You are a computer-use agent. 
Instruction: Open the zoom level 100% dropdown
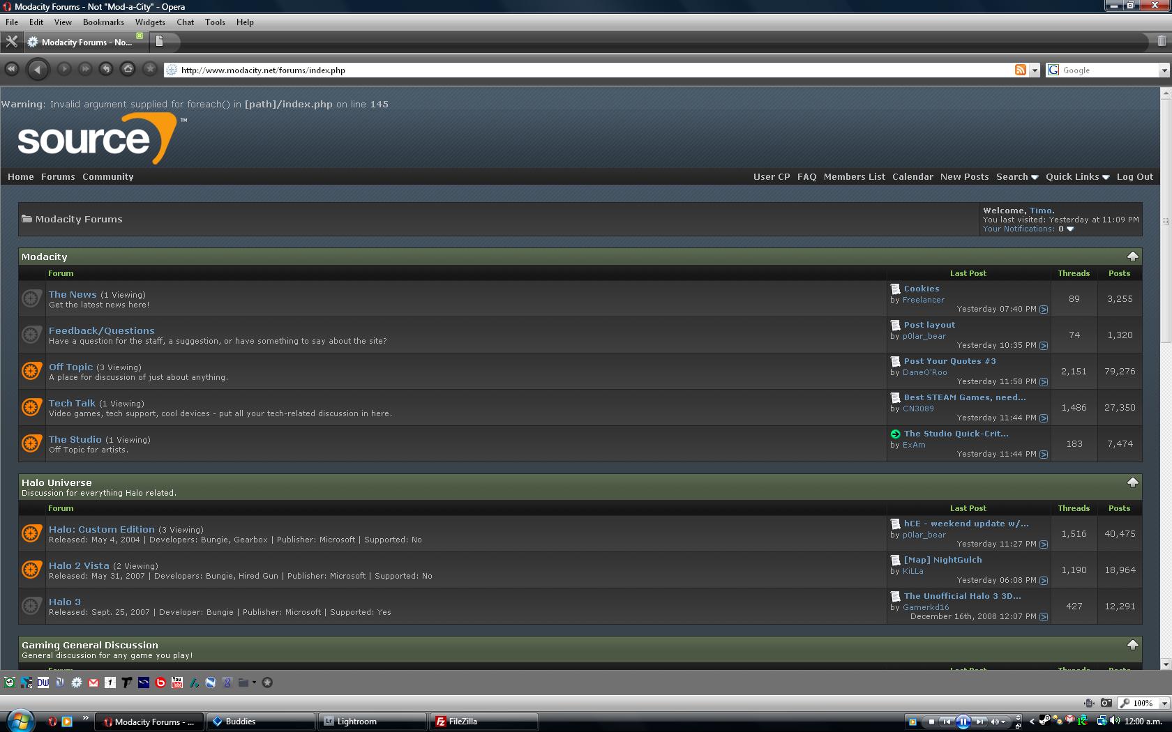point(1164,703)
